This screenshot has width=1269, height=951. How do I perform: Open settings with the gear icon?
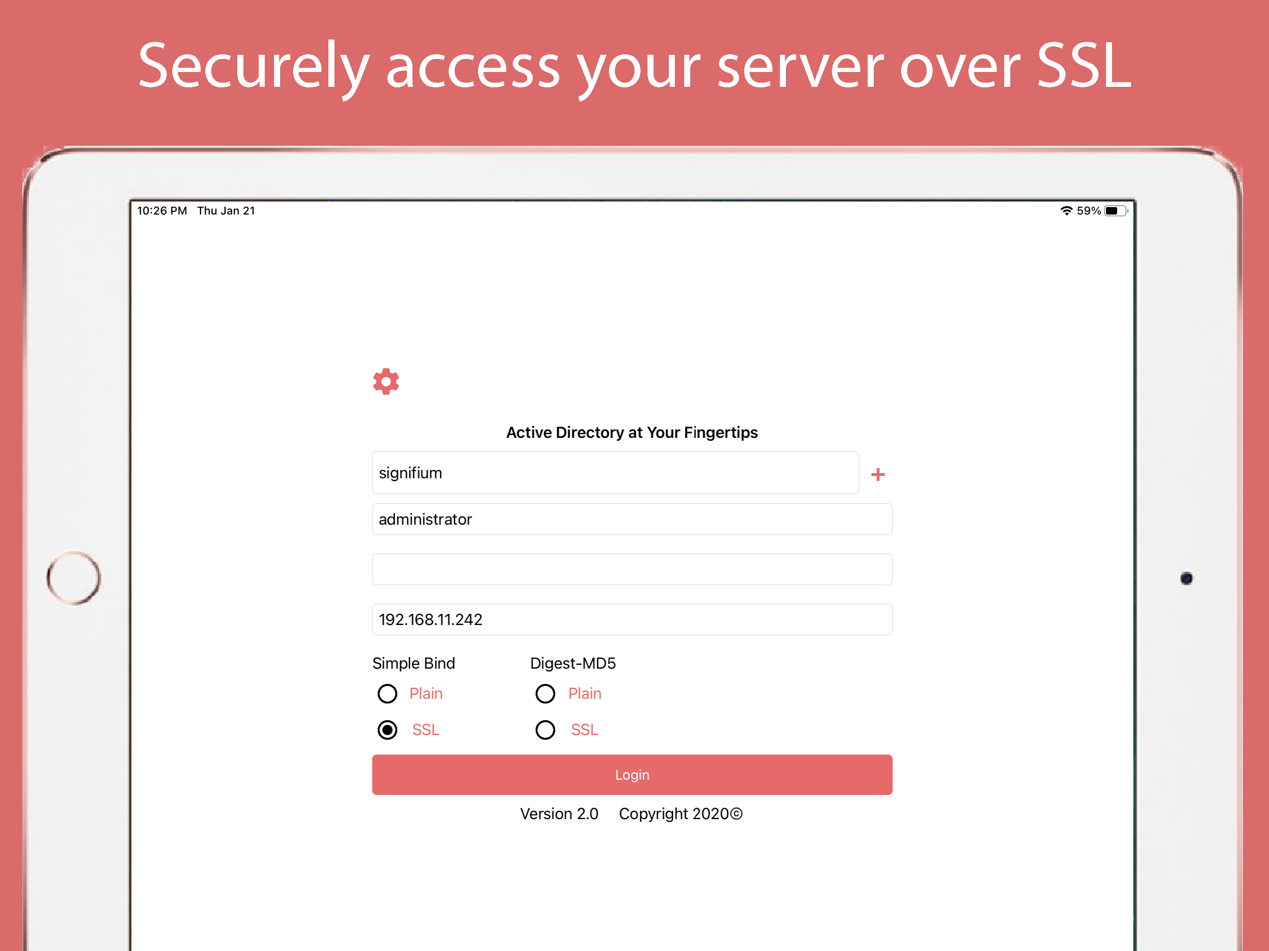pyautogui.click(x=386, y=381)
